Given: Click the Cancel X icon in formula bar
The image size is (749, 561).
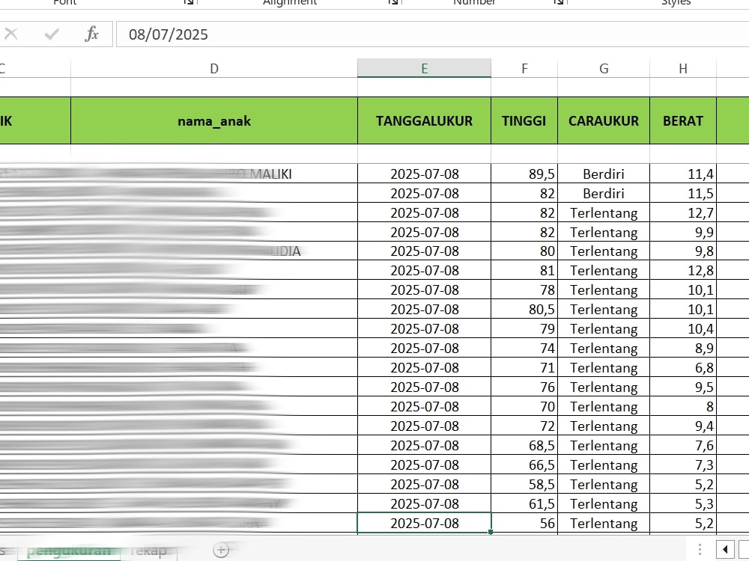Looking at the screenshot, I should tap(11, 34).
